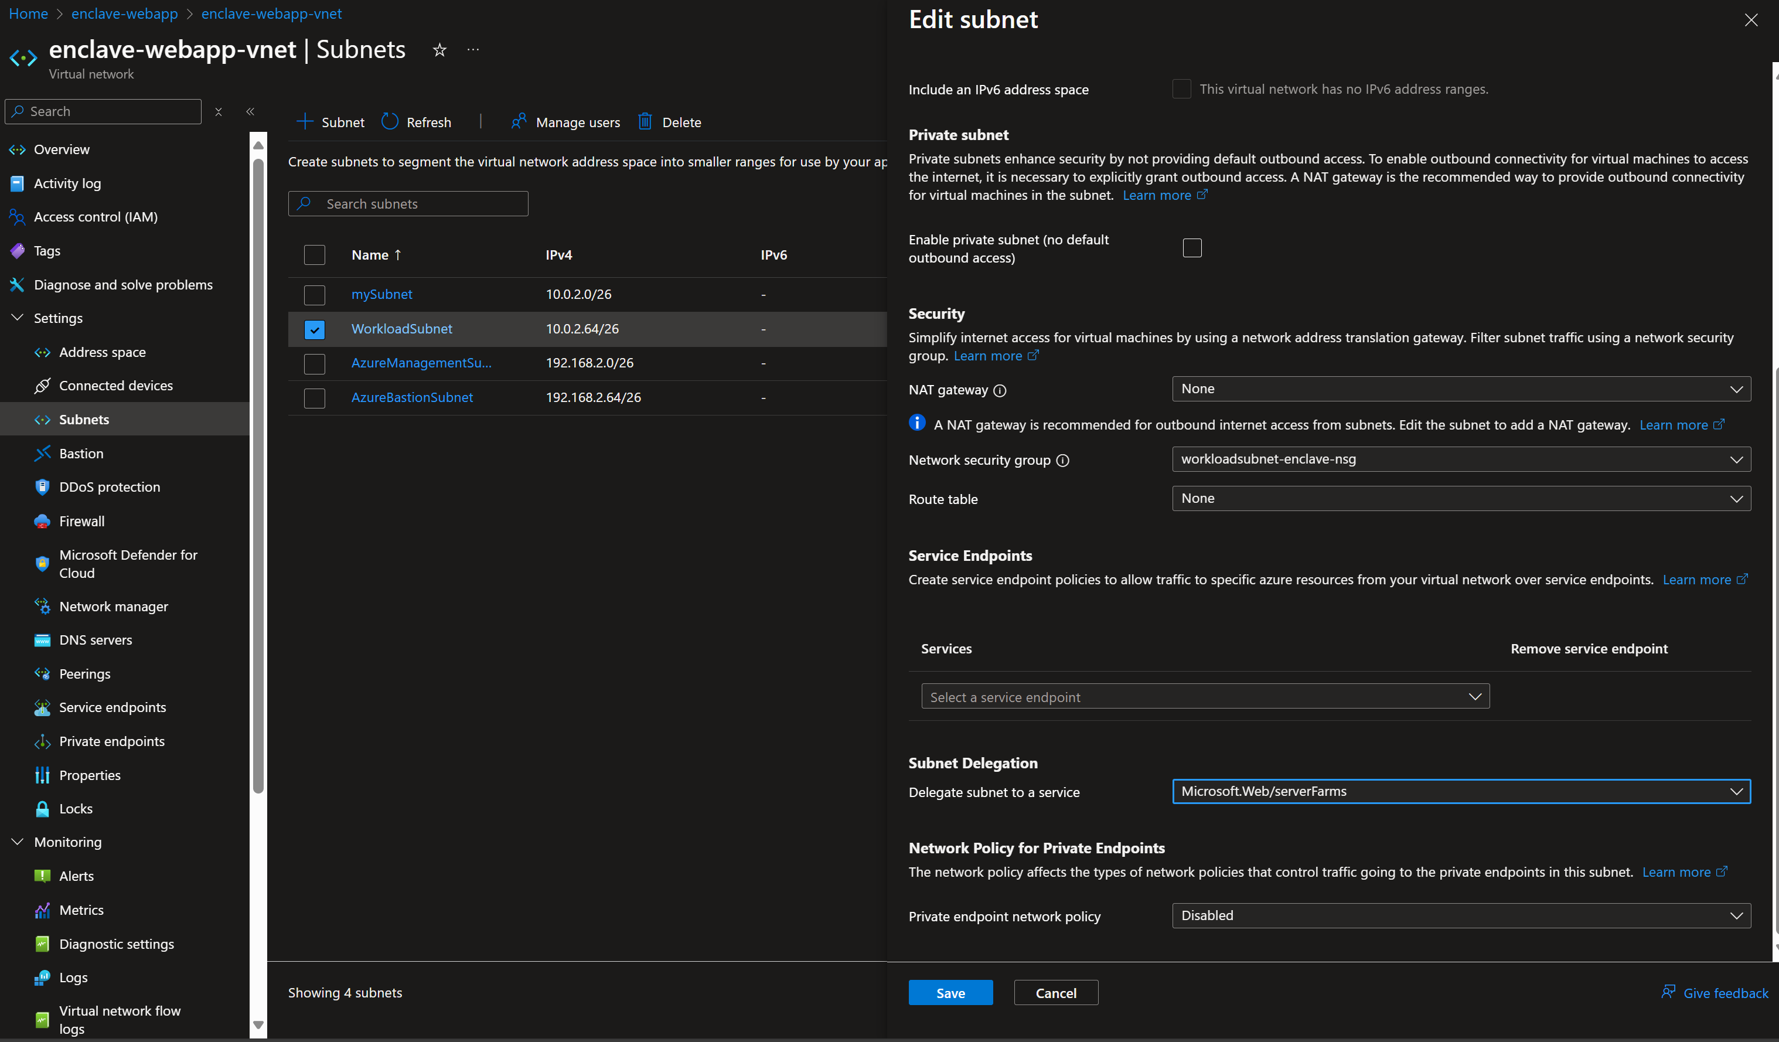Collapse the sidebar with double chevron icon
Image resolution: width=1779 pixels, height=1042 pixels.
[250, 111]
